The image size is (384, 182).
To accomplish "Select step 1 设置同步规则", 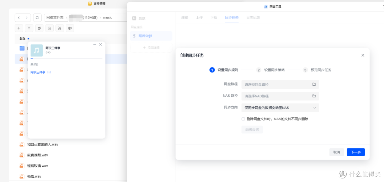I will coord(224,70).
